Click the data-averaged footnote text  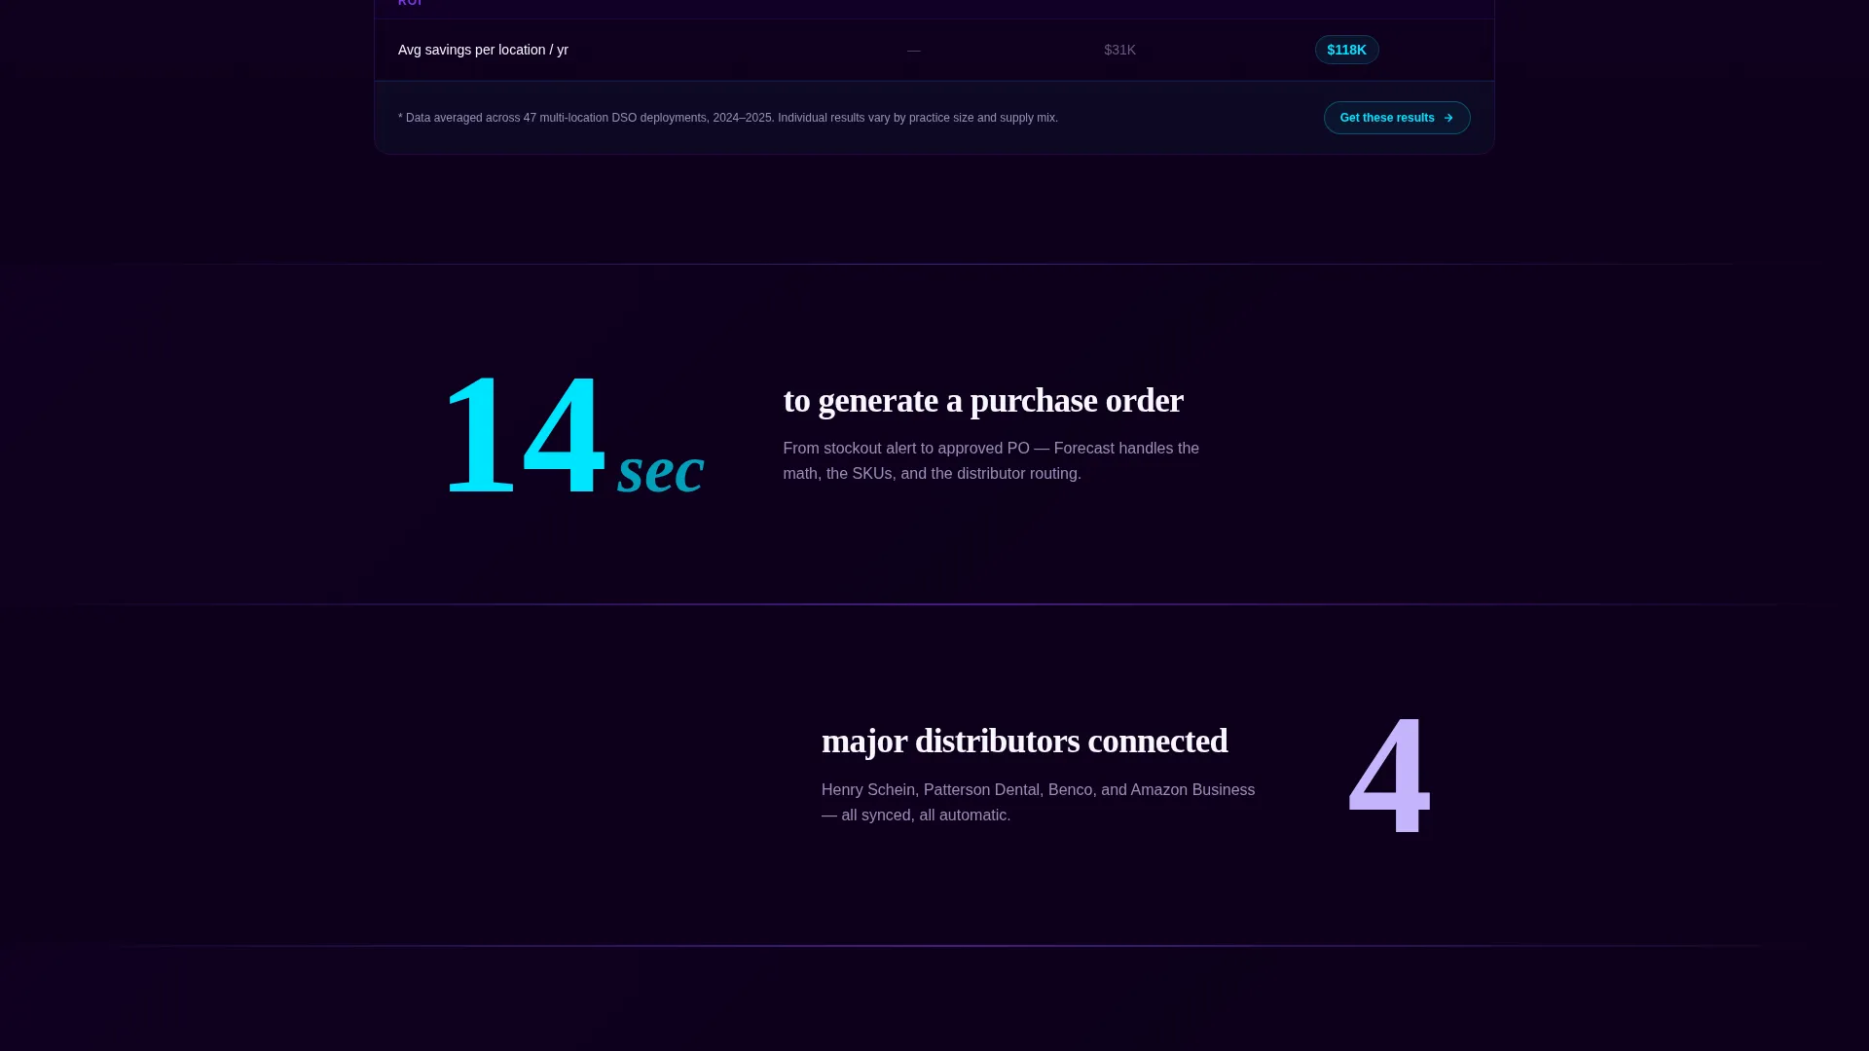click(728, 118)
